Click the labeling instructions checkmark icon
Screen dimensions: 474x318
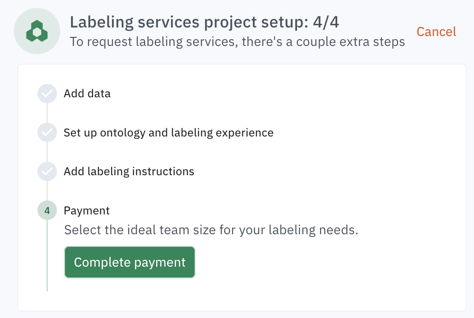click(x=47, y=171)
